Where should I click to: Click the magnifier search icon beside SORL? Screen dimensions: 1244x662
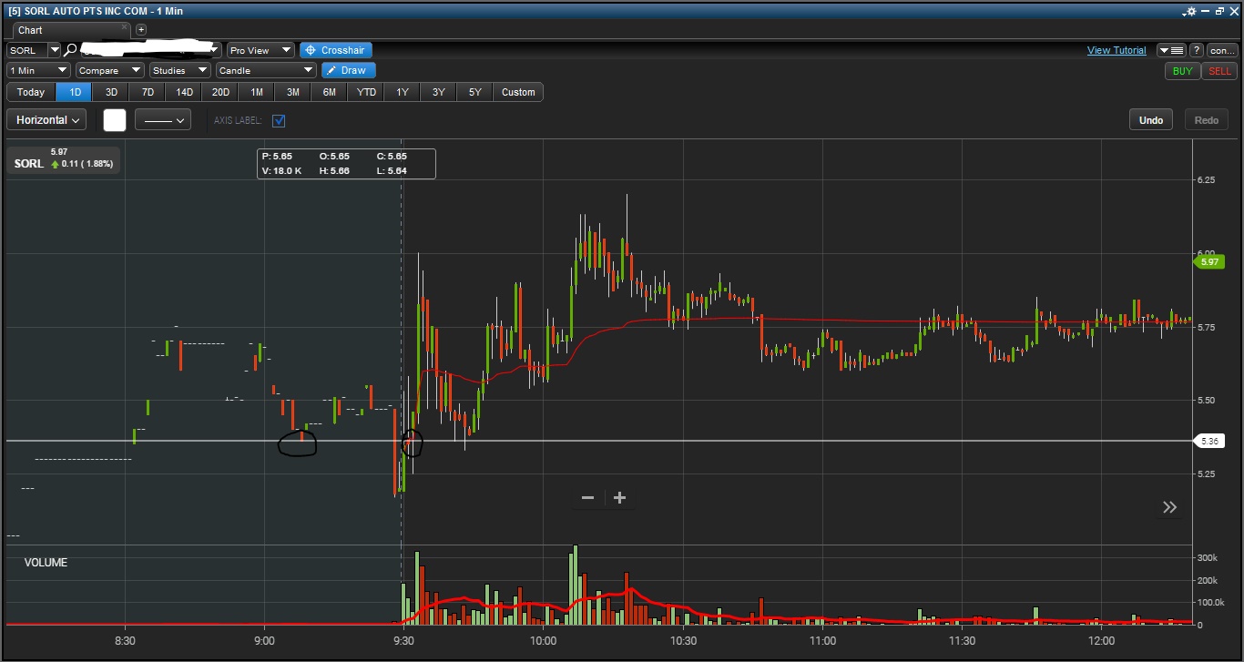pos(70,50)
